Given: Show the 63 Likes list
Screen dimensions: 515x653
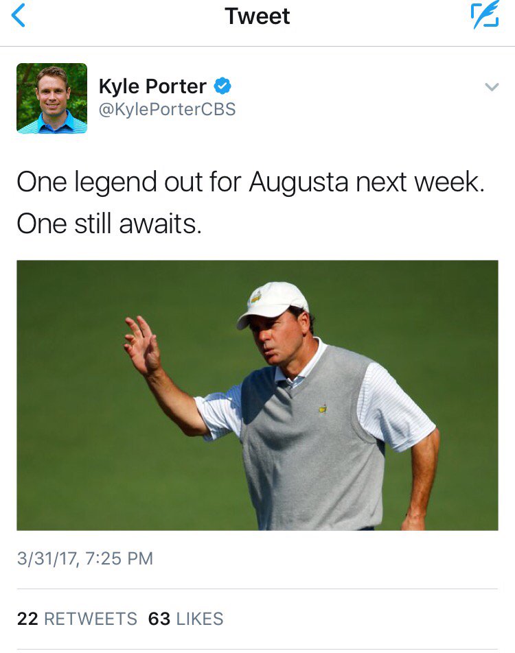Looking at the screenshot, I should [185, 619].
